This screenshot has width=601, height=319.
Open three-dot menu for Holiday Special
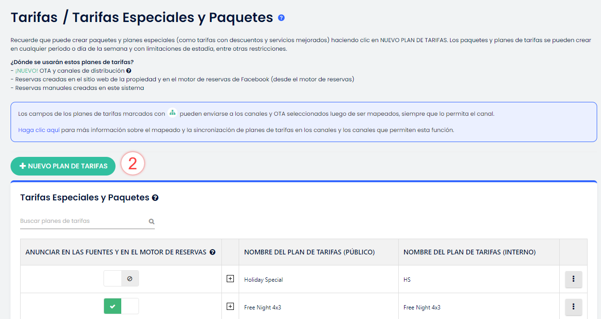click(574, 279)
